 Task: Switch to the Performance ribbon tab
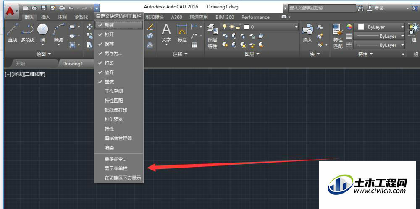click(x=255, y=17)
